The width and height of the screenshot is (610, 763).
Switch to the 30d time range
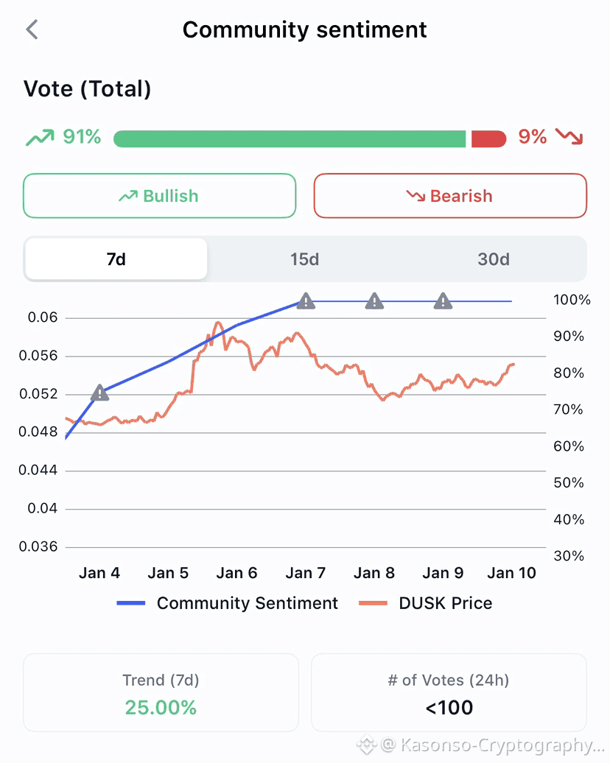tap(493, 259)
